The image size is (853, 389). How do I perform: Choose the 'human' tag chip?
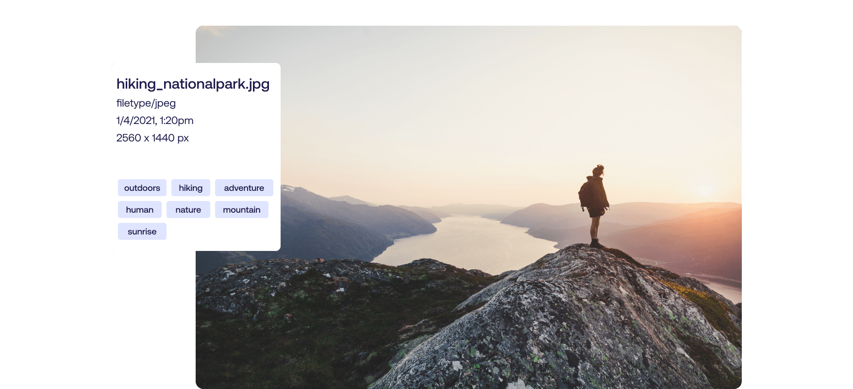point(140,210)
